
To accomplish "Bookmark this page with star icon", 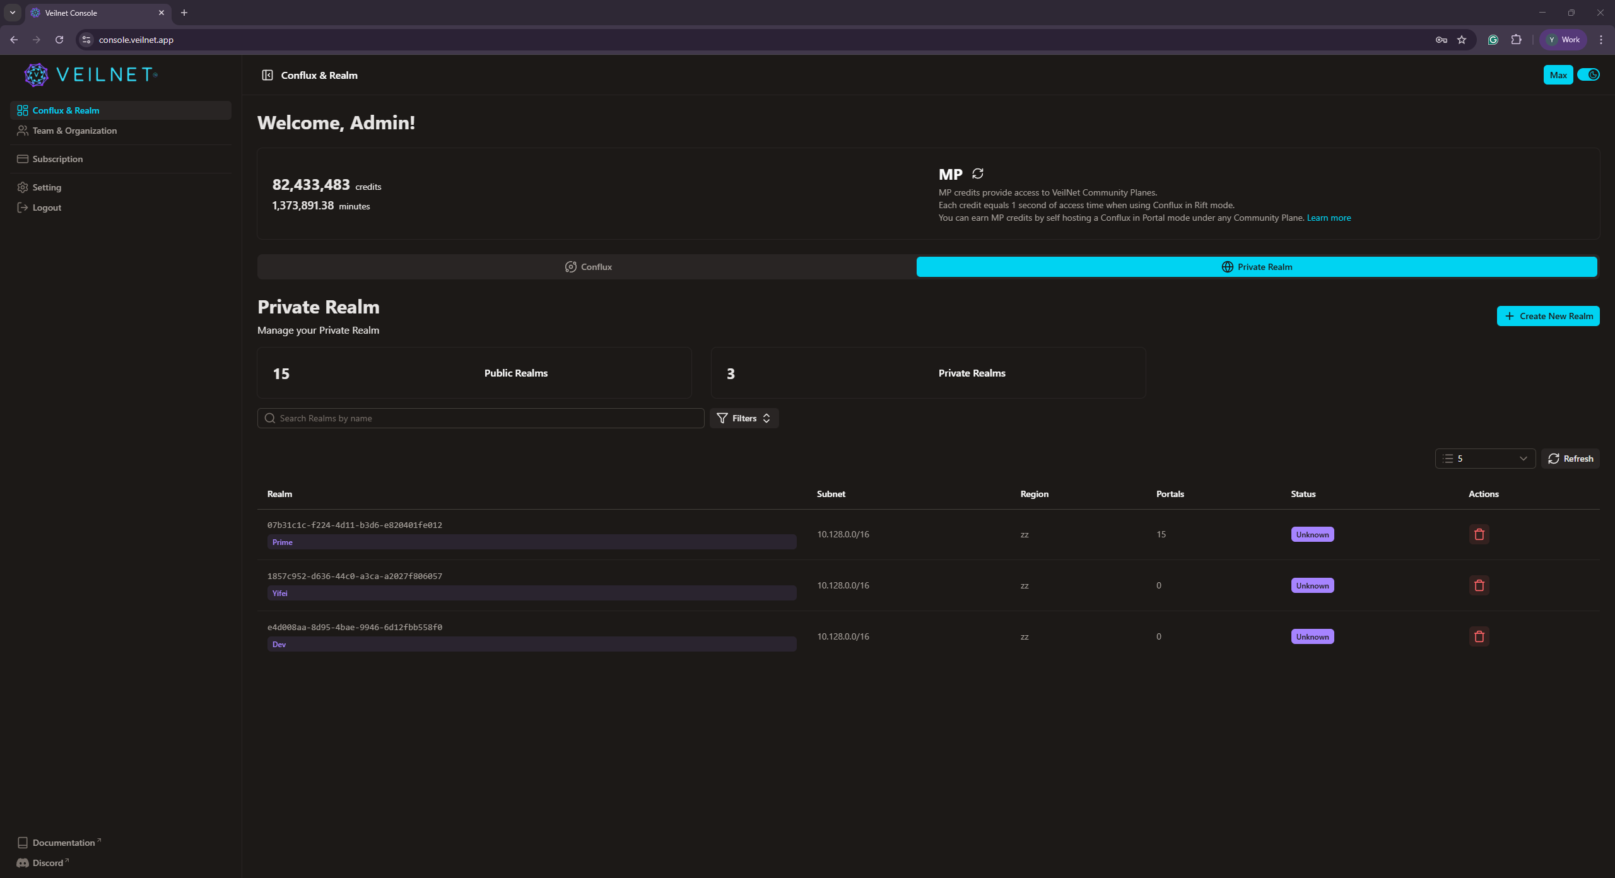I will 1462,40.
